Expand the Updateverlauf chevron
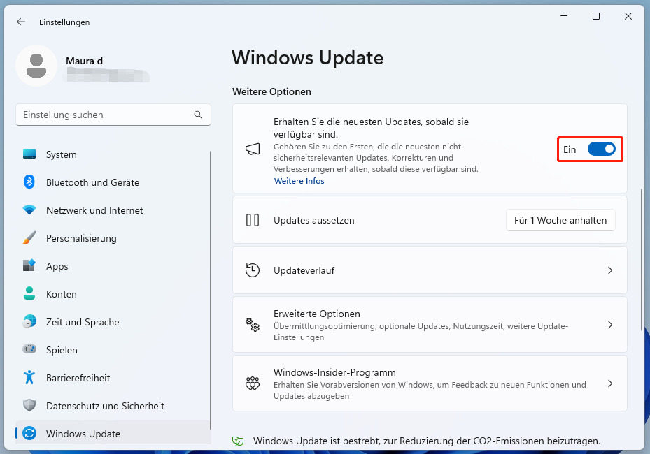The height and width of the screenshot is (454, 650). (x=610, y=270)
